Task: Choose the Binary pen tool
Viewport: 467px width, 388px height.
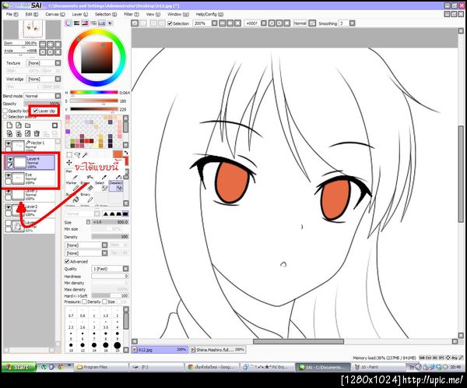Action: pos(87,198)
